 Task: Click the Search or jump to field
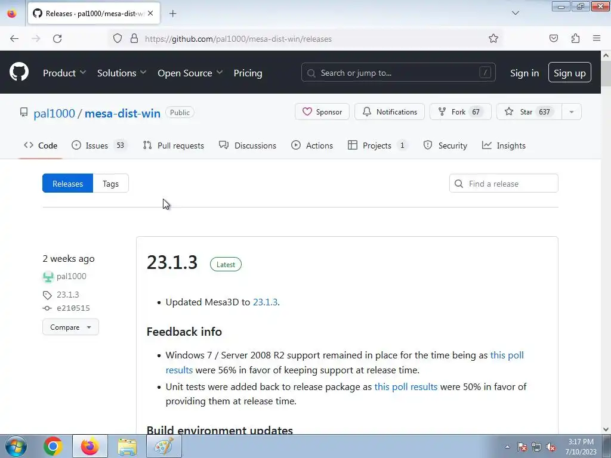click(x=398, y=72)
